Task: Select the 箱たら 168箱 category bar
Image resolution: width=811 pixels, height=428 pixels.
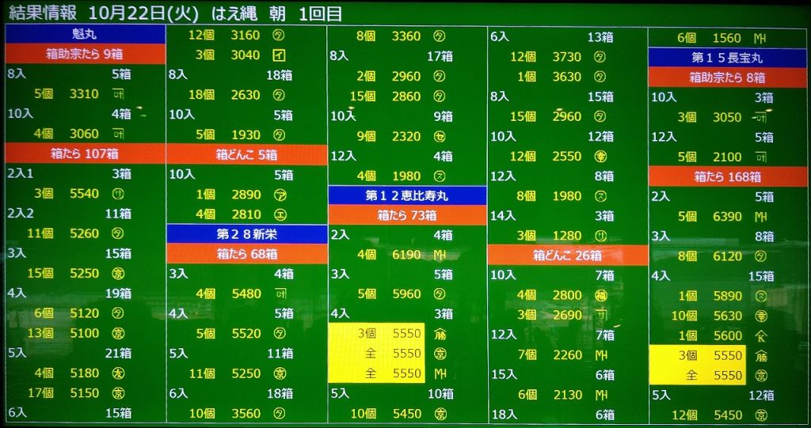Action: tap(727, 176)
